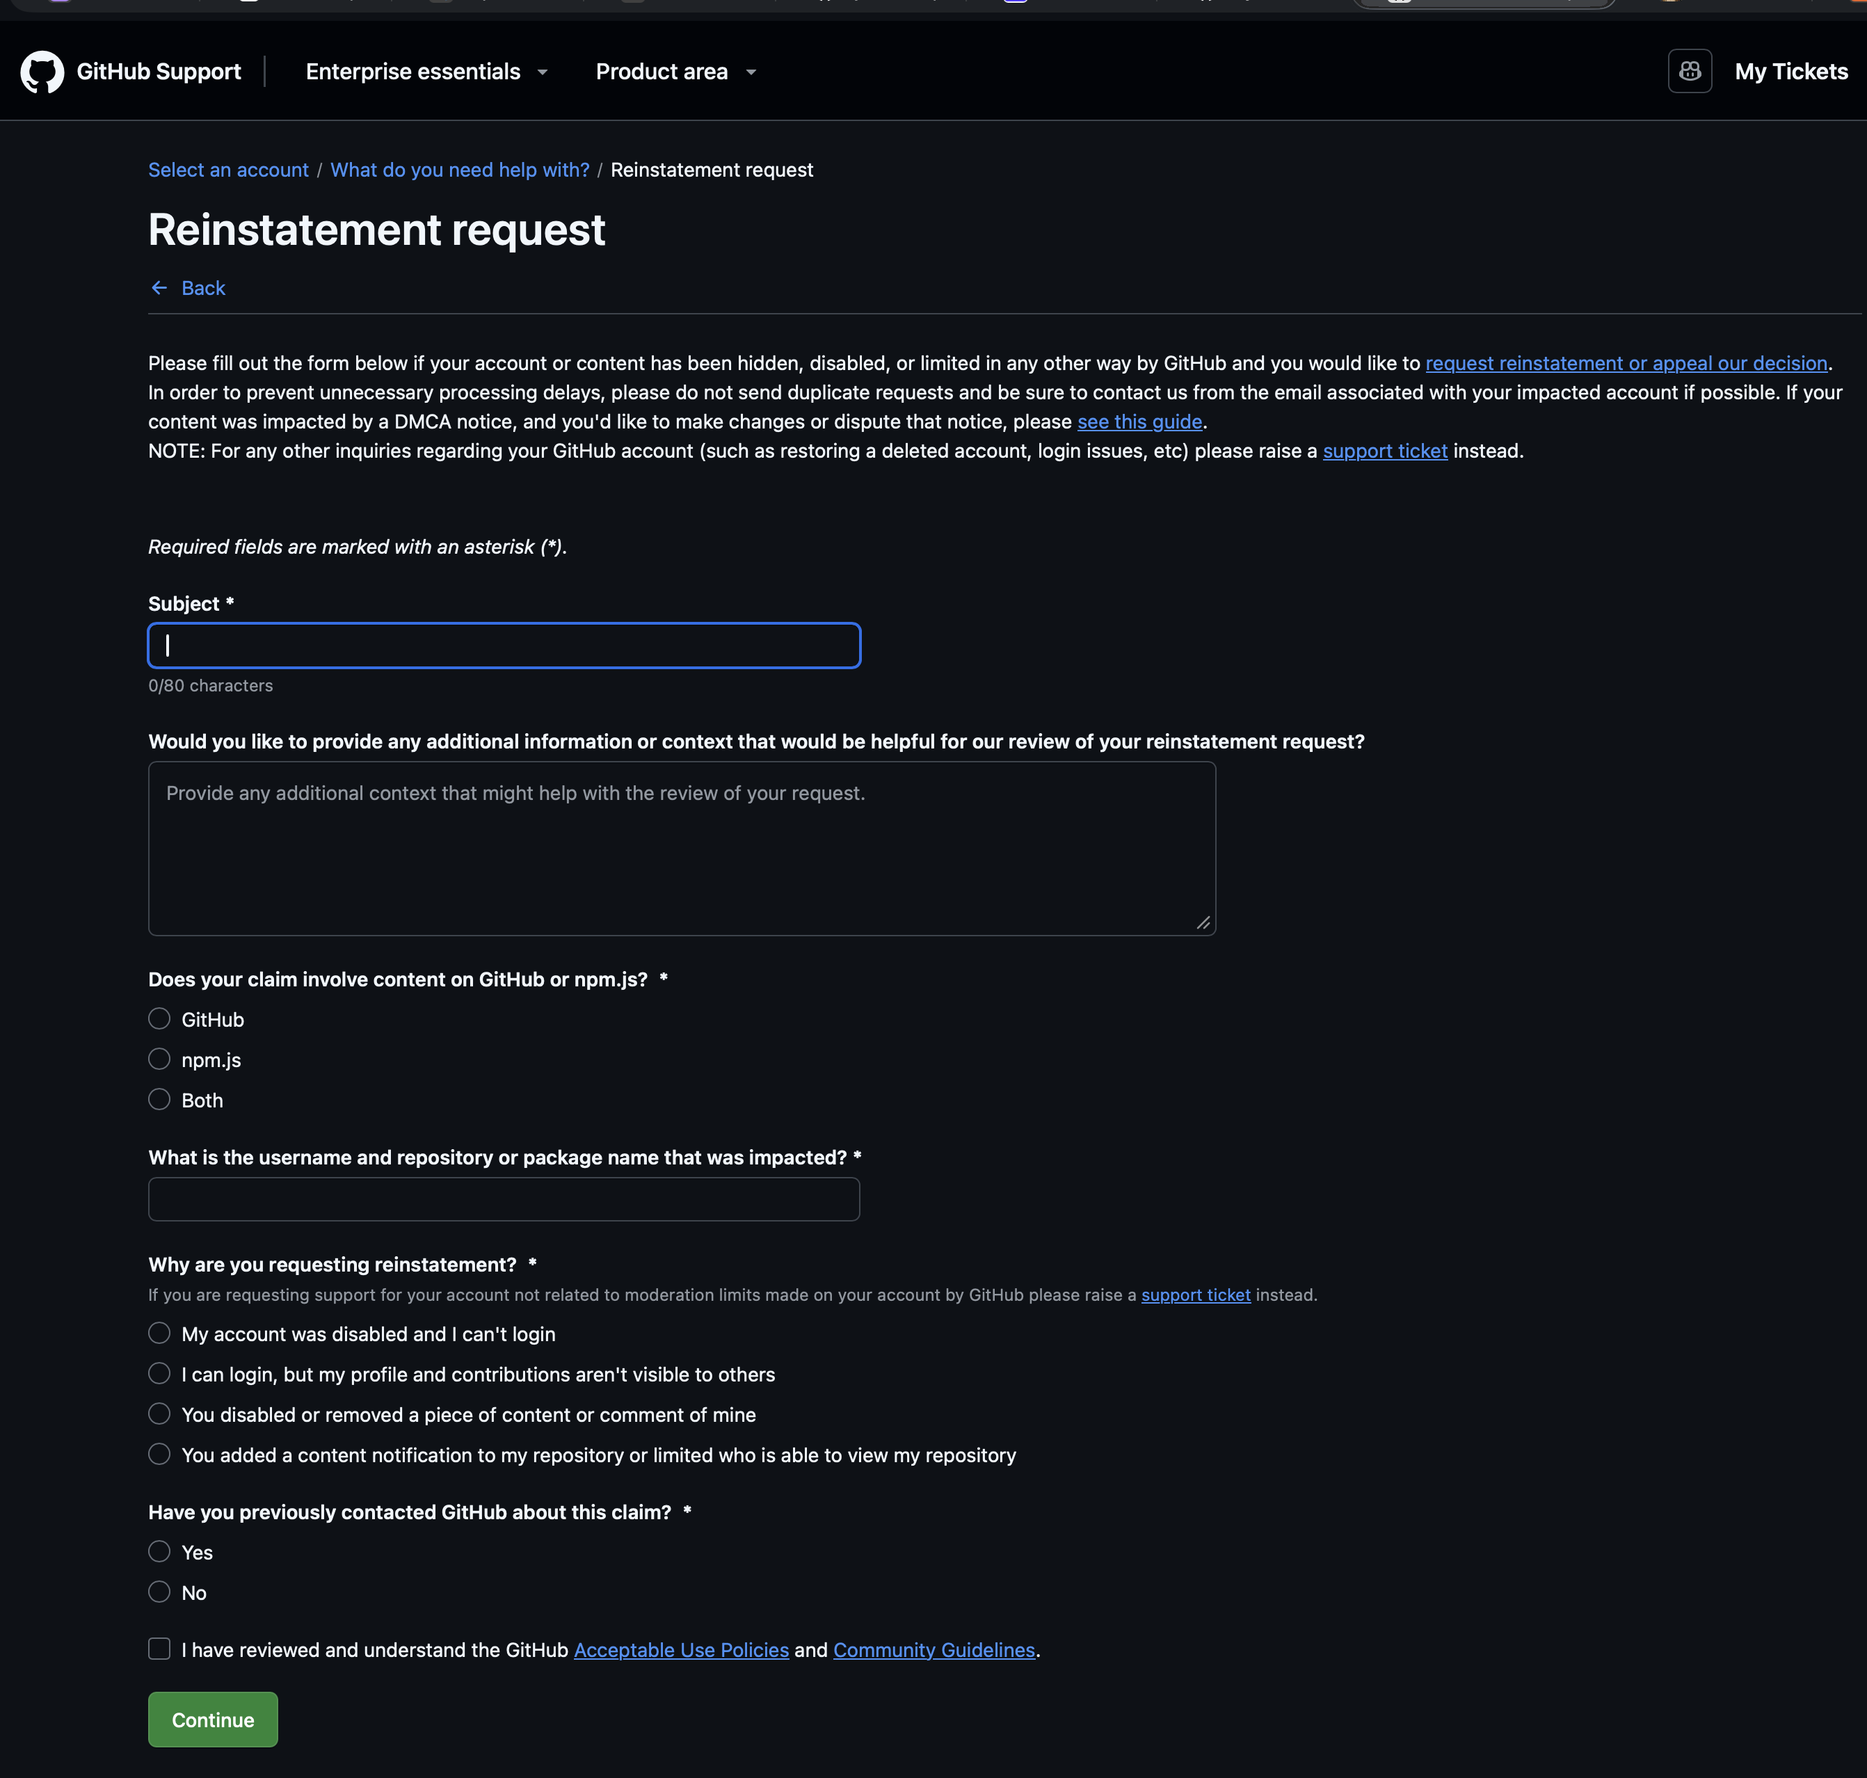This screenshot has height=1778, width=1867.
Task: Open Acceptable Use Policies link
Action: click(682, 1650)
